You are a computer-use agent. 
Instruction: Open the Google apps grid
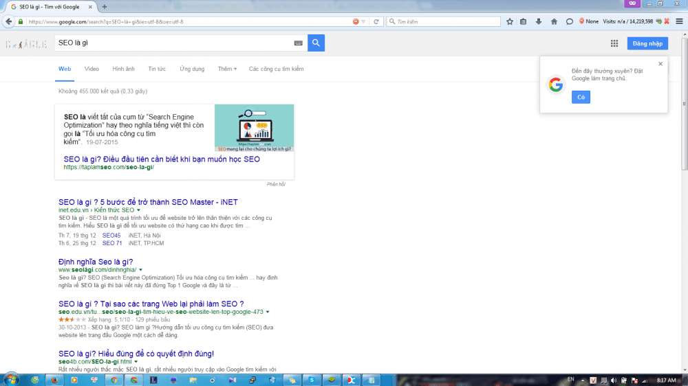pos(614,43)
